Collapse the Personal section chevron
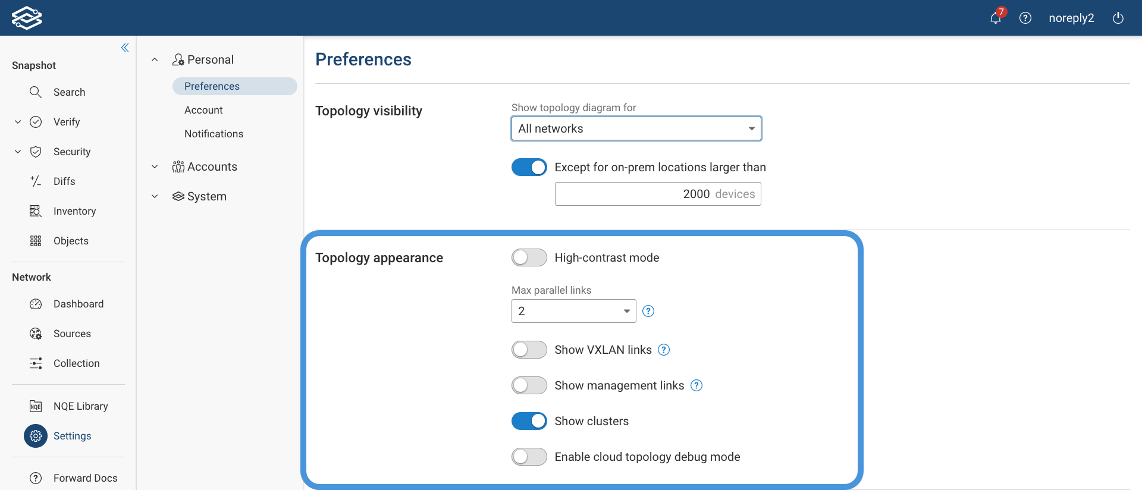The width and height of the screenshot is (1142, 490). 155,59
